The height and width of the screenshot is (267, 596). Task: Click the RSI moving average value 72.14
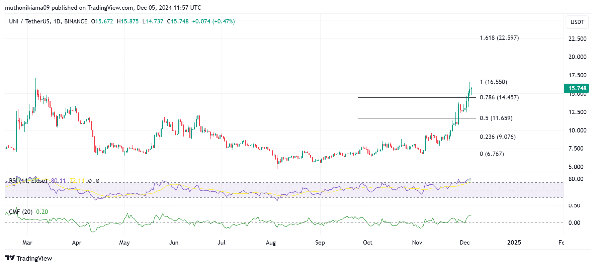coord(77,181)
